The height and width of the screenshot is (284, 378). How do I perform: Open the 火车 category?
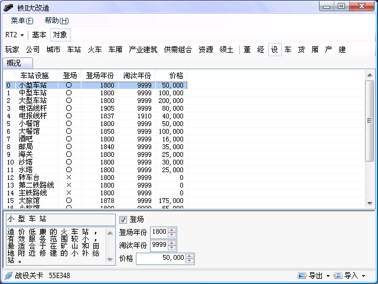coord(94,50)
